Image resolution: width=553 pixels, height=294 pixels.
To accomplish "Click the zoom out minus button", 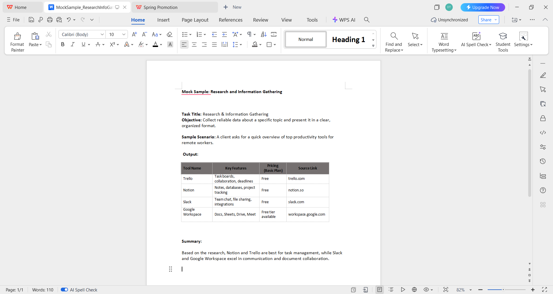I will pos(480,290).
